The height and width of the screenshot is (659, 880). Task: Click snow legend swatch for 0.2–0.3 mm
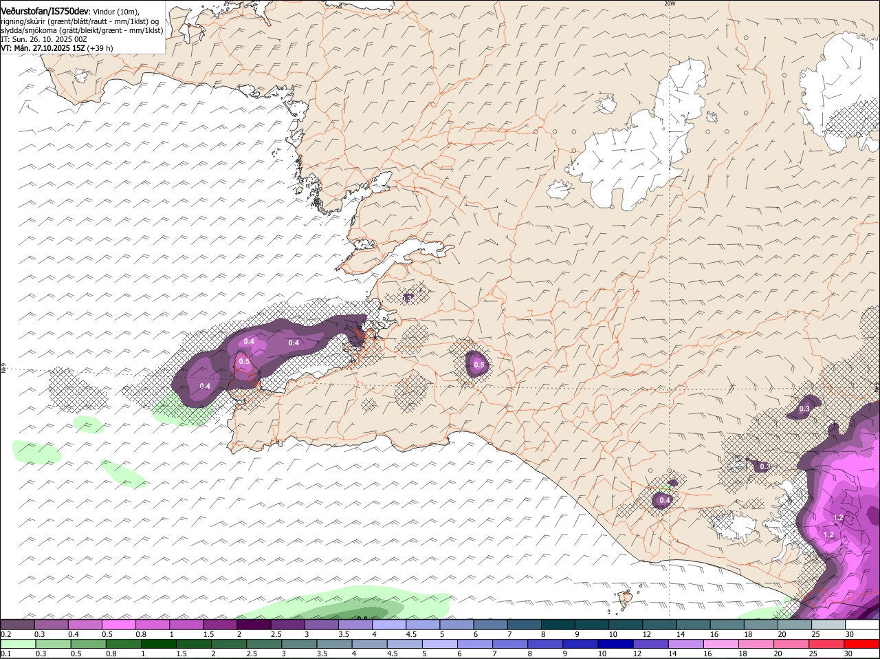pyautogui.click(x=17, y=624)
